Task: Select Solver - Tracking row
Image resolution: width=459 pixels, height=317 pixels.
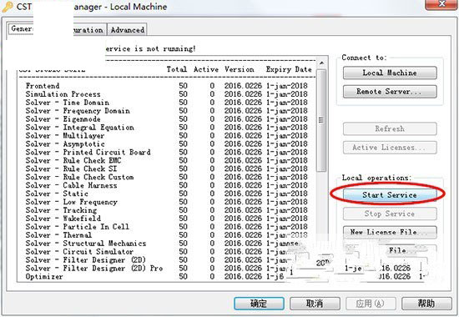Action: [166, 210]
